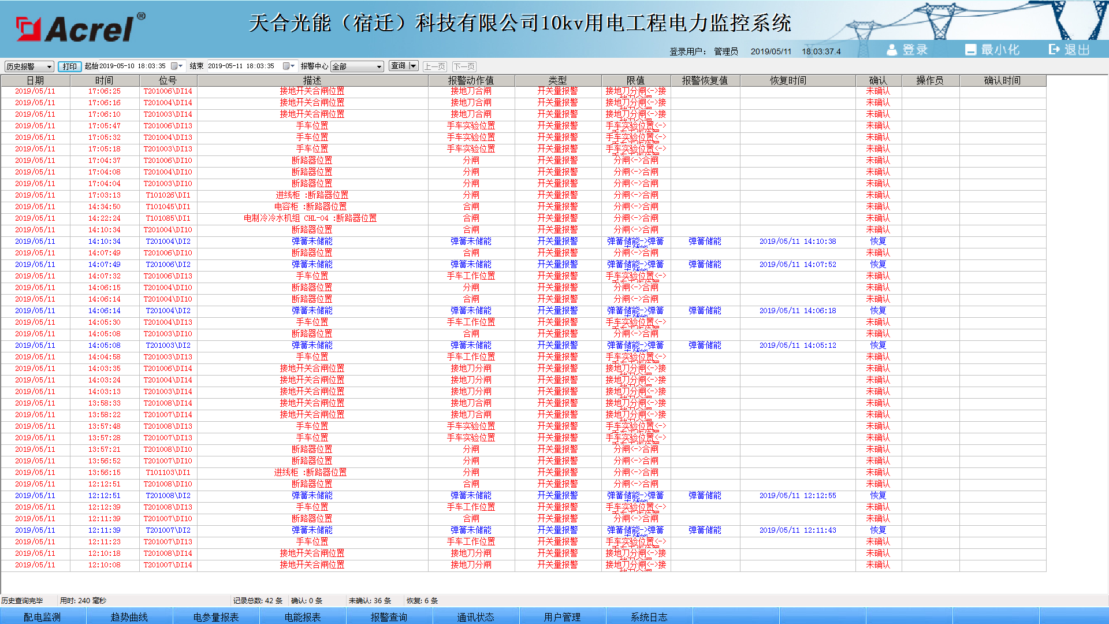This screenshot has width=1109, height=624.
Task: Click 弹簧储能 recovery value in 14:06:14 row
Action: 705,311
